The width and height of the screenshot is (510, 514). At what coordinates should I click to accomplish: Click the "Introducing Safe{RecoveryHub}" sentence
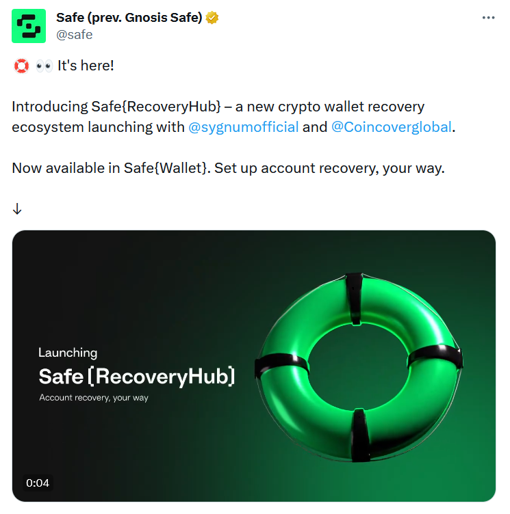[116, 107]
